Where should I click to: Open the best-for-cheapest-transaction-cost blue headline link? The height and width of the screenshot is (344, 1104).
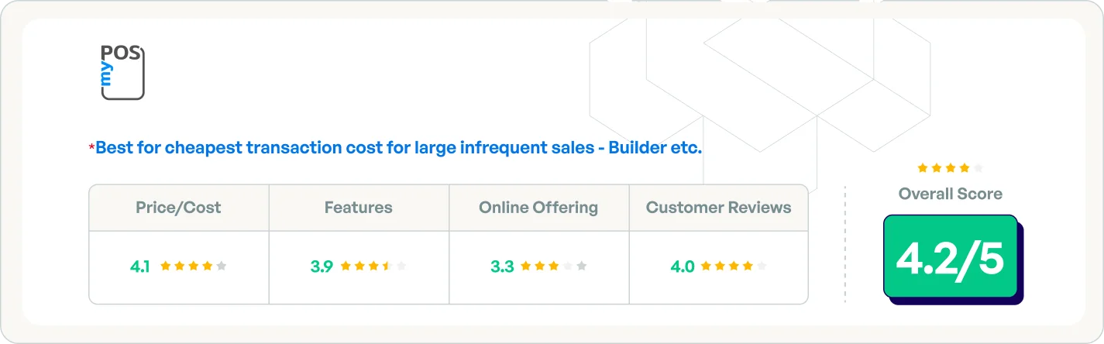coord(398,147)
